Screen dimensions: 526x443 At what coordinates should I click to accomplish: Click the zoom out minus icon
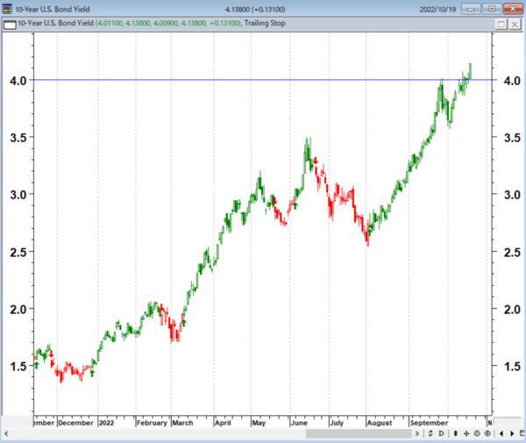pos(476,433)
